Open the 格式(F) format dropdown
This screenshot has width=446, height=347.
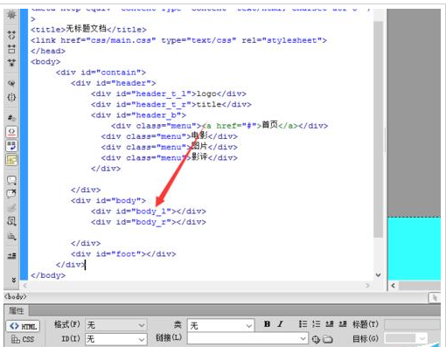115,325
